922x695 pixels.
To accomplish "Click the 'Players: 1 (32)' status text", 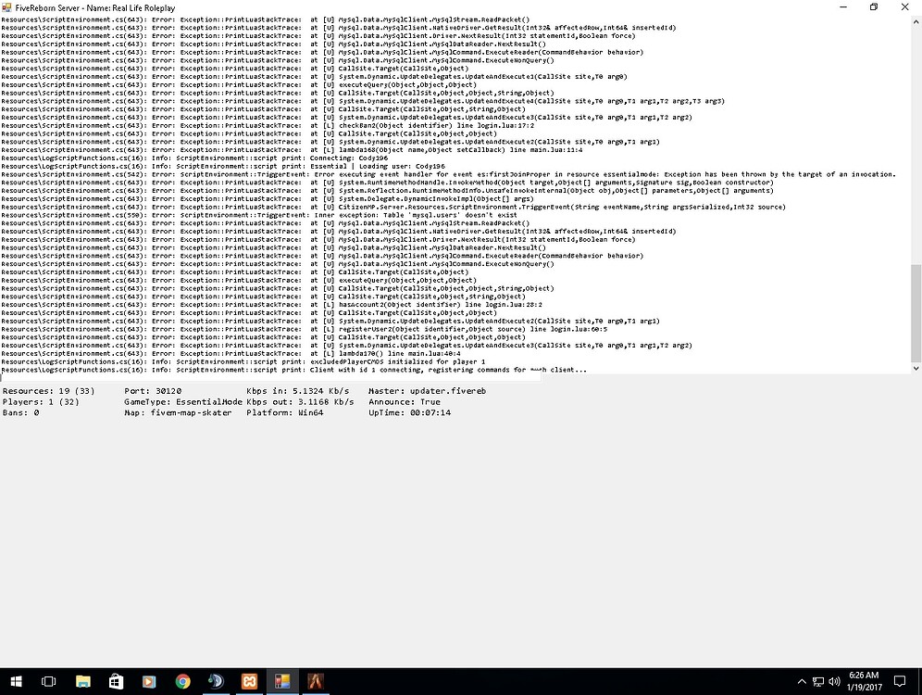I will point(41,402).
